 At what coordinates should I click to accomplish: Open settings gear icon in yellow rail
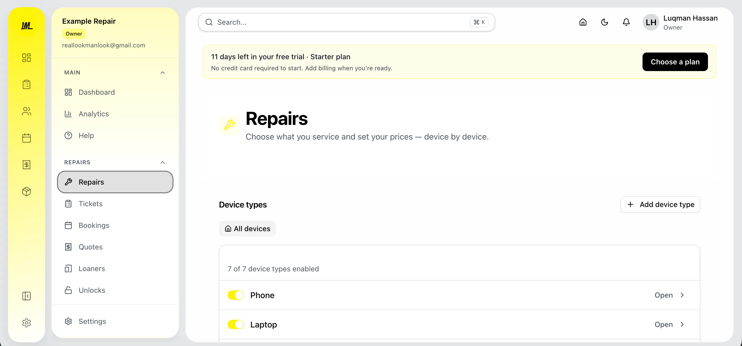[27, 323]
